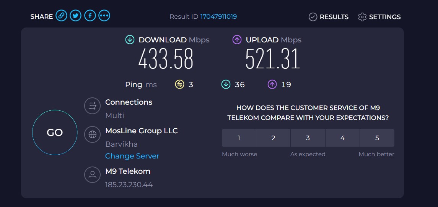Click the idle ping latency icon

179,84
